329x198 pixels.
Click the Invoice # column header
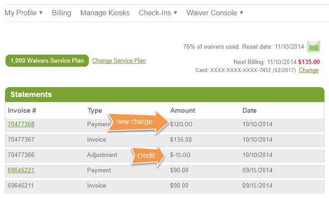click(22, 110)
